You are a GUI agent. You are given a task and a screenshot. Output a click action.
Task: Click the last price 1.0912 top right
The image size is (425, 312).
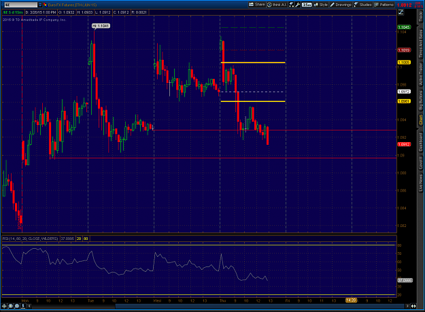pos(405,5)
